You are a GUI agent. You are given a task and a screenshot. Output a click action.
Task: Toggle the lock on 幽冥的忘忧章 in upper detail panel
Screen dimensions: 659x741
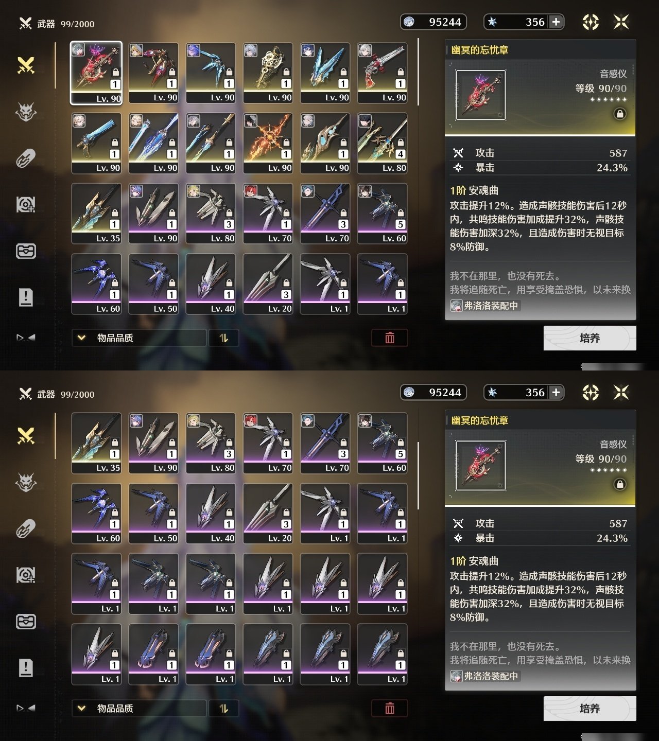(x=620, y=114)
